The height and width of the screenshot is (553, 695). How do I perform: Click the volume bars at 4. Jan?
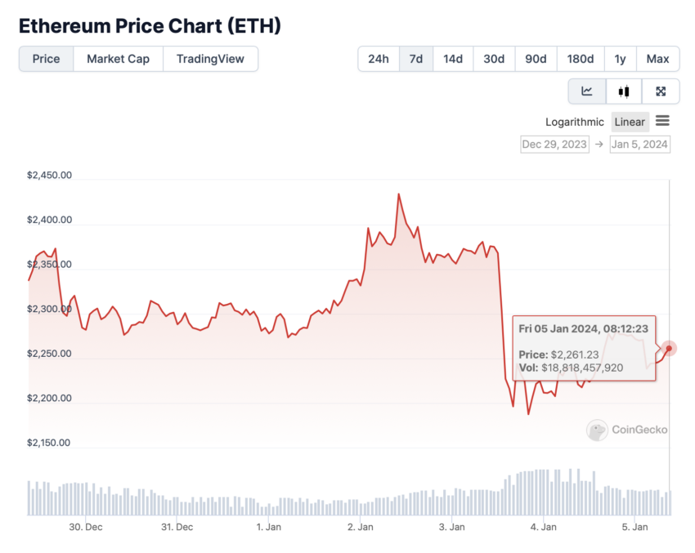543,493
